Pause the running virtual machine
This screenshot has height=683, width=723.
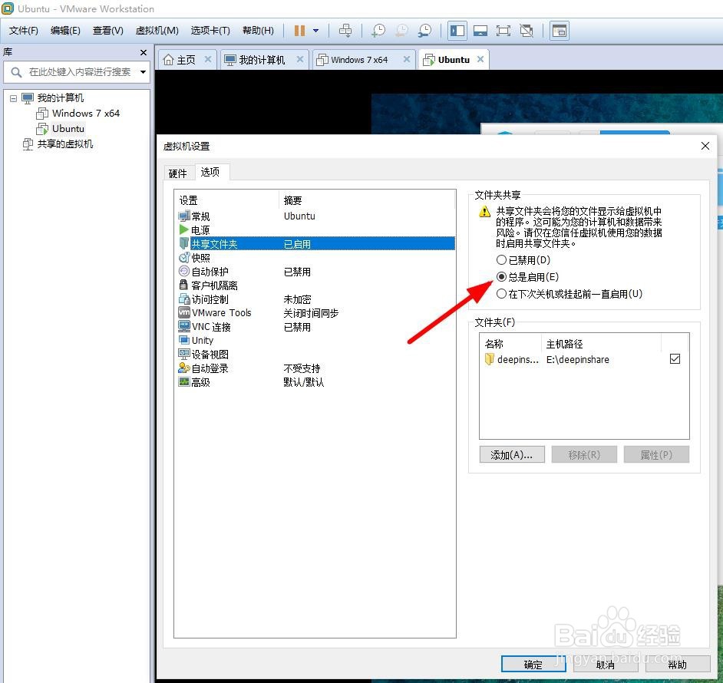click(x=298, y=31)
